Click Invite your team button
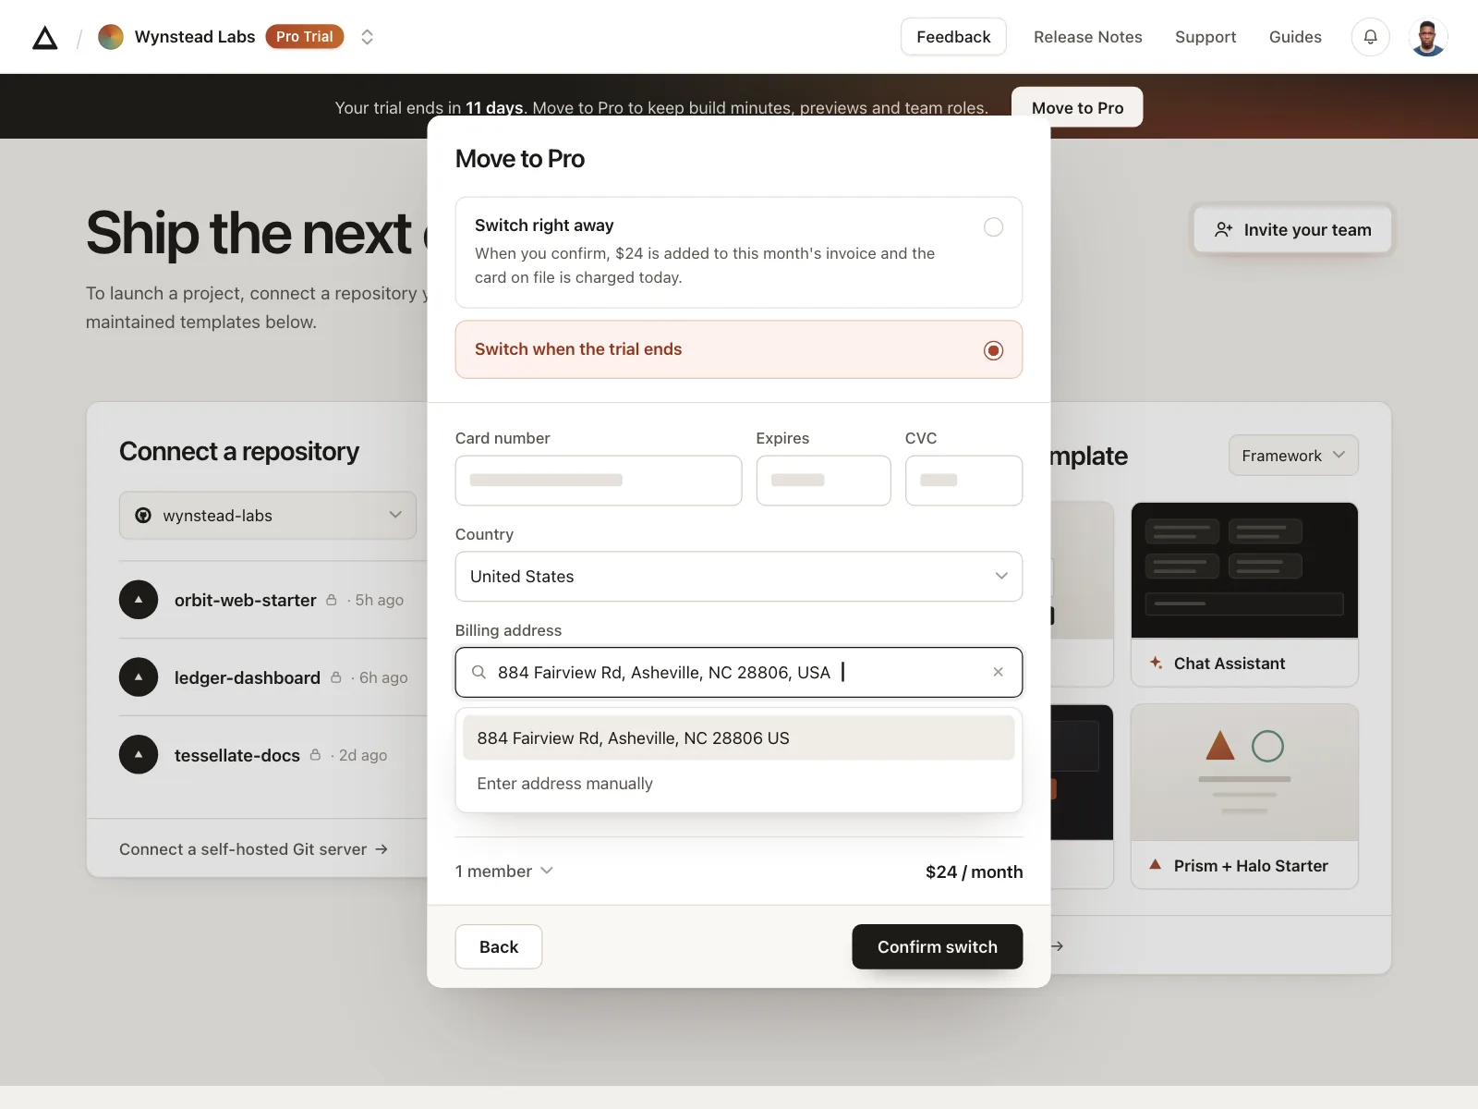Viewport: 1478px width, 1109px height. click(1292, 230)
